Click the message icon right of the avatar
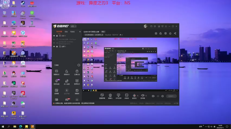 click(151, 26)
